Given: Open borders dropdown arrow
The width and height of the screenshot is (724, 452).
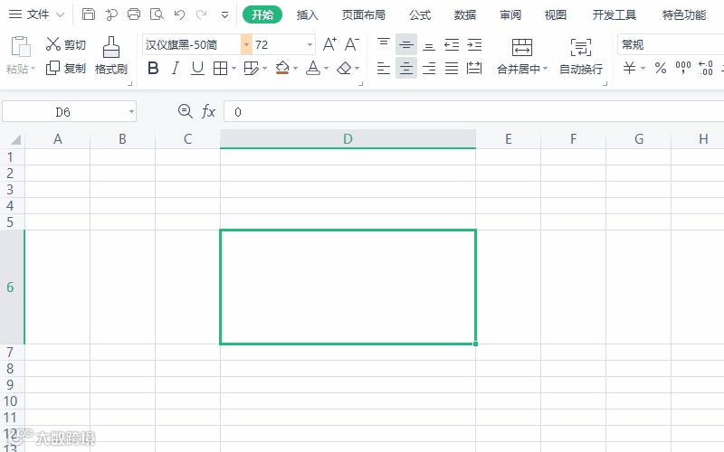Looking at the screenshot, I should coord(233,69).
